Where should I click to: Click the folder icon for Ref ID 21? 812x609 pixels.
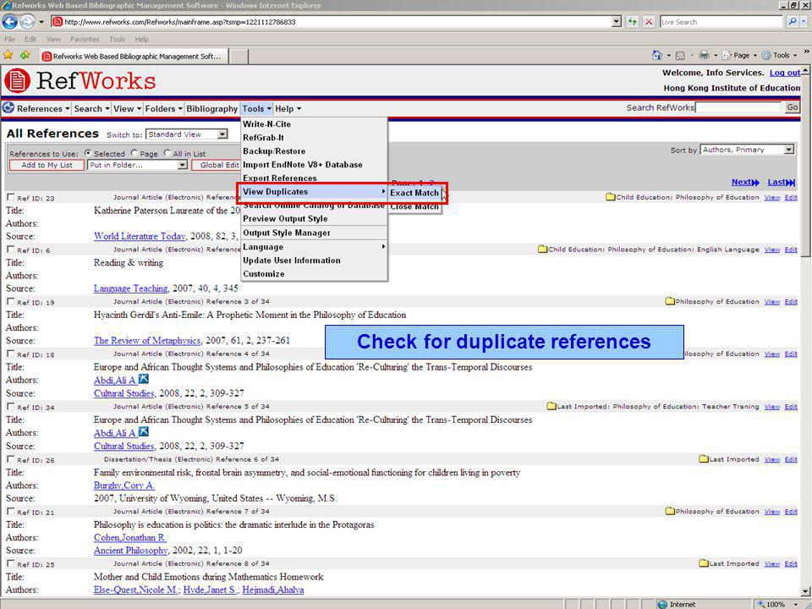tap(670, 511)
